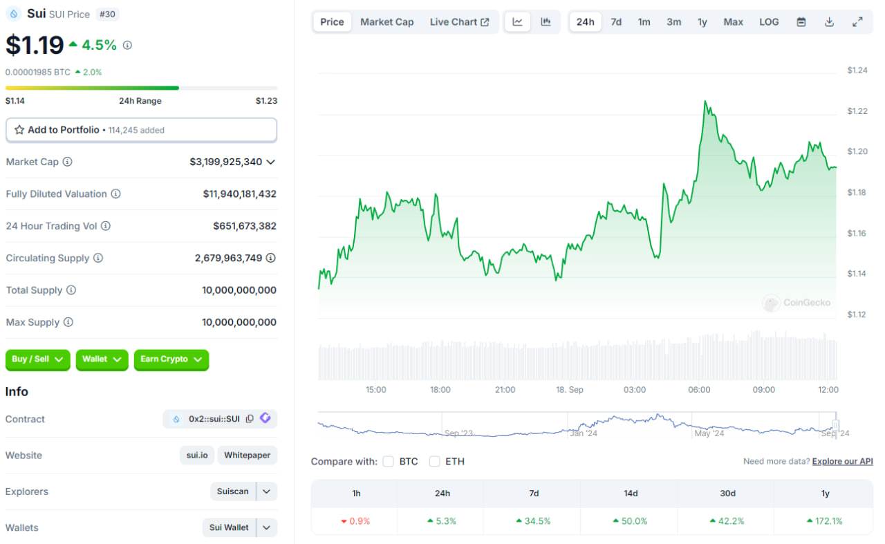The height and width of the screenshot is (544, 885).
Task: Open the sui.io website link
Action: (x=197, y=456)
